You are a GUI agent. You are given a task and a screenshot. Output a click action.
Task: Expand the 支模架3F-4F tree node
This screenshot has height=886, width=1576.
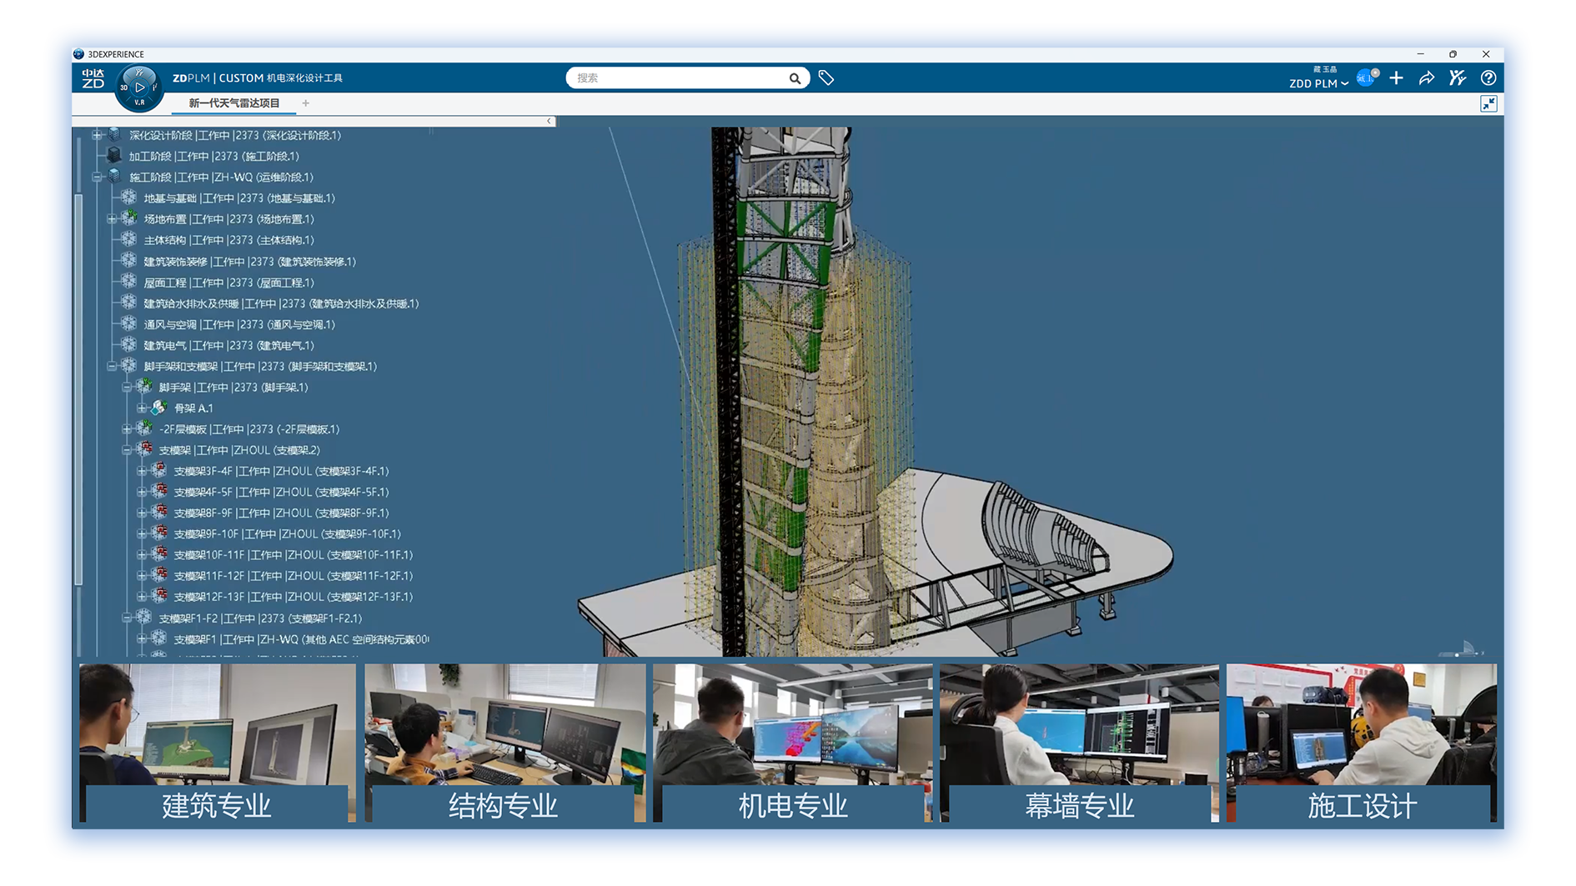pyautogui.click(x=141, y=472)
